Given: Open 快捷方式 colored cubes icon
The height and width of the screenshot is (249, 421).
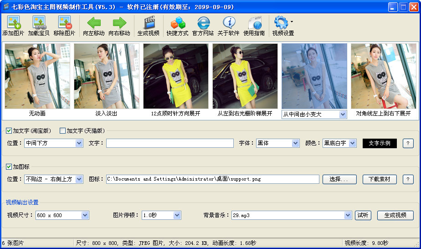Looking at the screenshot, I should point(177,23).
